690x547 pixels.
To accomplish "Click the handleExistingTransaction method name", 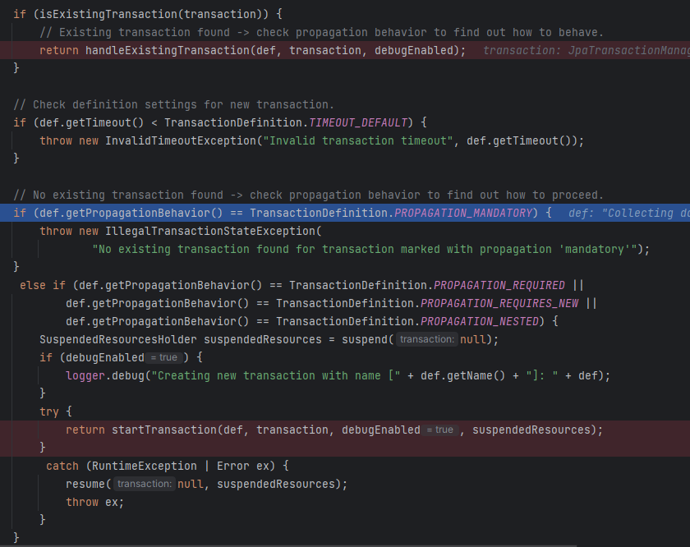I will 168,50.
